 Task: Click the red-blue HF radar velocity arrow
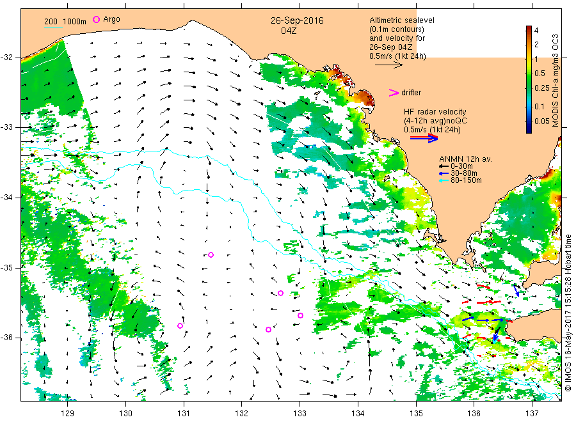point(424,138)
